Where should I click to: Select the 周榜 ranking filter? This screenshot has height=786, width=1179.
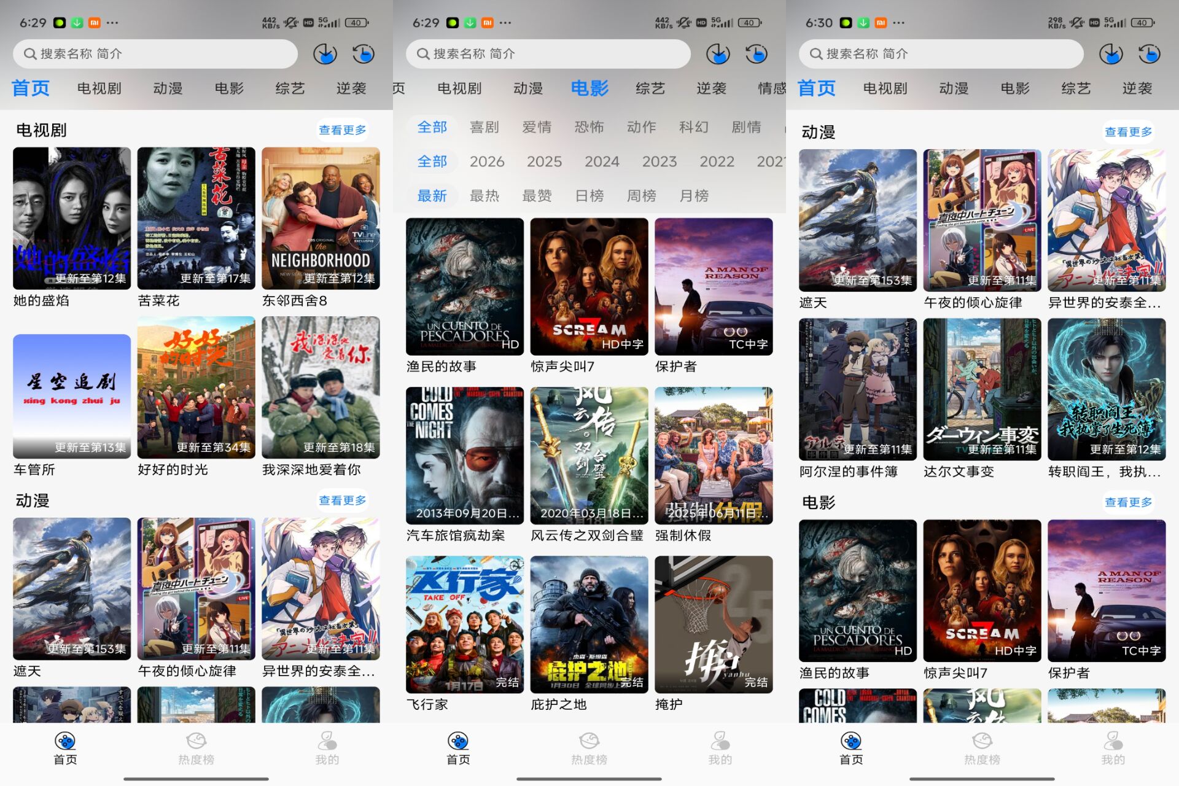coord(640,195)
